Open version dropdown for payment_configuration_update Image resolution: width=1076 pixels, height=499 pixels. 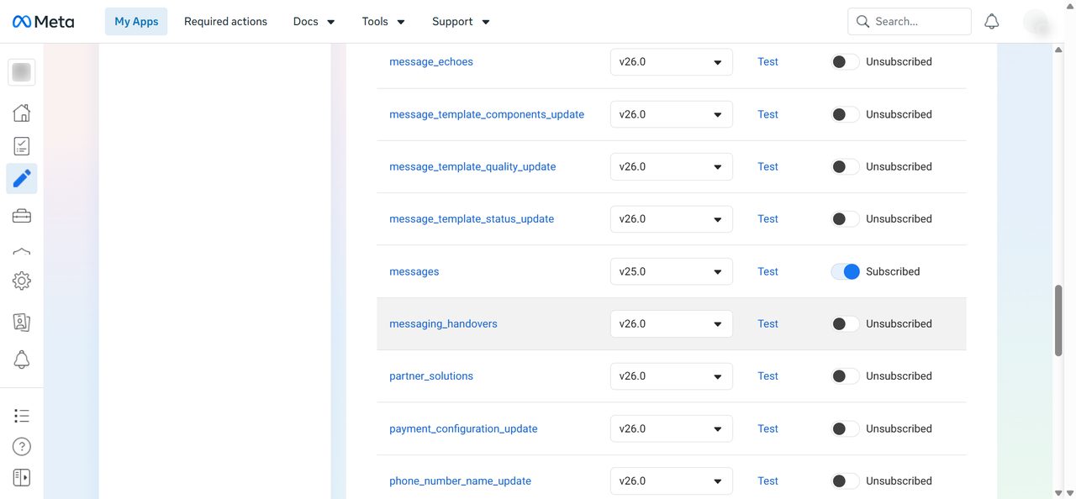coord(672,428)
